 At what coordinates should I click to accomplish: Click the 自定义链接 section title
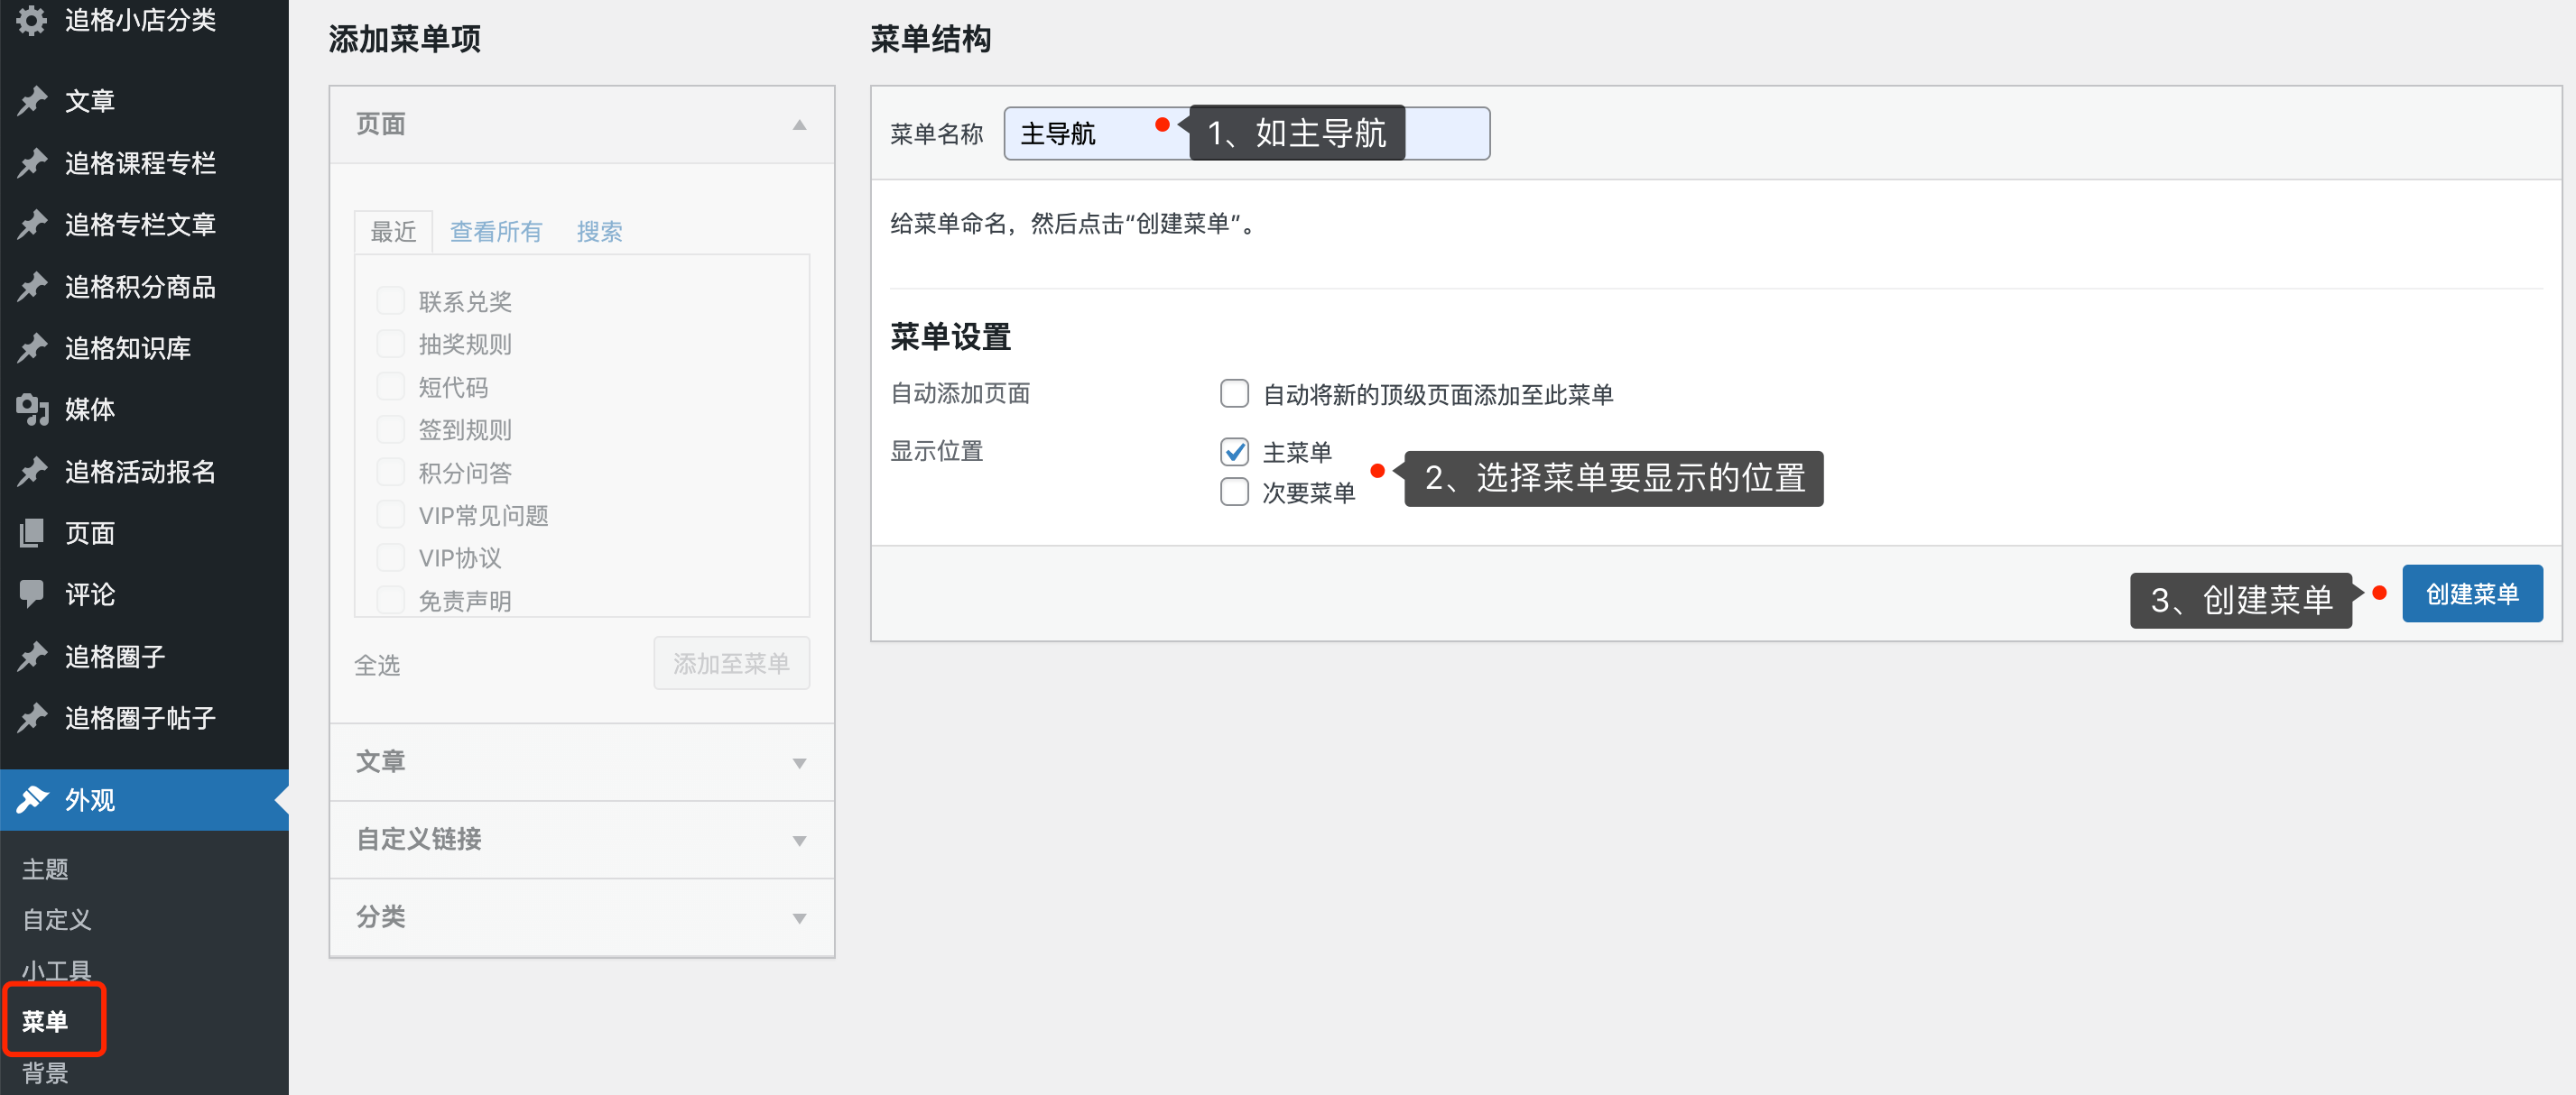(419, 839)
